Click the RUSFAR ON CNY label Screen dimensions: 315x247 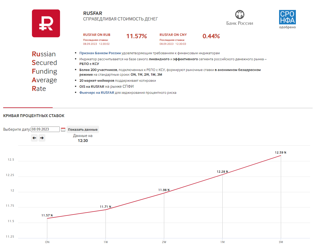pos(173,35)
